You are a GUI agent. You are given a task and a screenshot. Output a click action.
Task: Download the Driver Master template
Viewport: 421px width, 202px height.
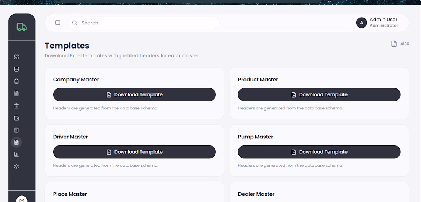pos(134,152)
